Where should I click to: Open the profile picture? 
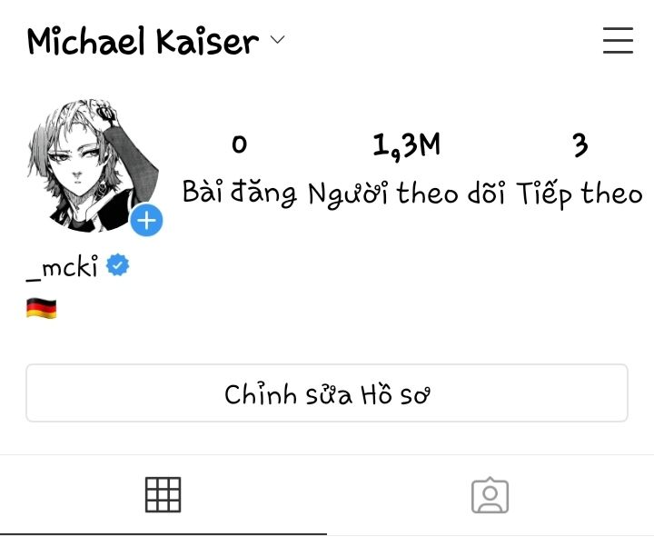93,165
